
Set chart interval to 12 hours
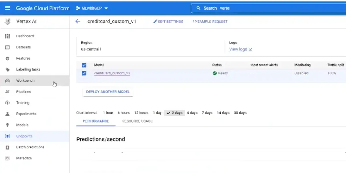tap(141, 113)
